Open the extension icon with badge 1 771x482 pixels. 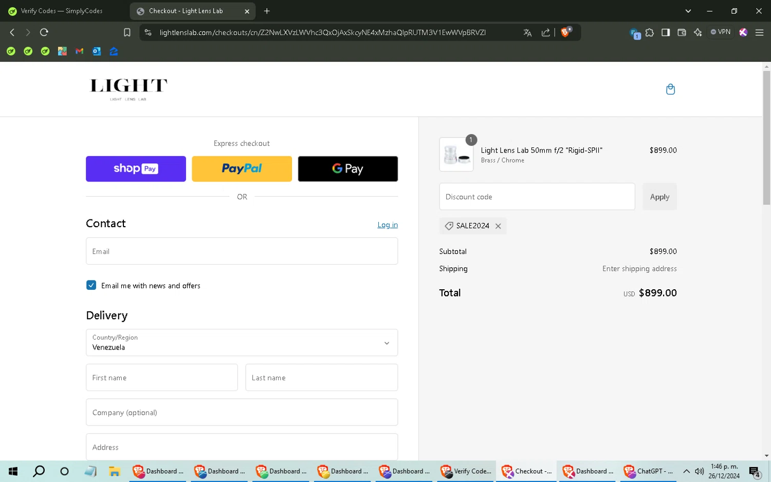[635, 33]
